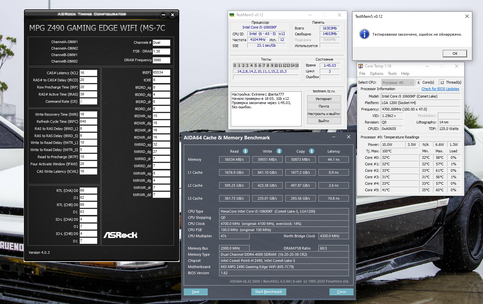Screen dimensions: 483x304
Task: Select the Row Precharge Time (tRP) field
Action: pos(88,87)
